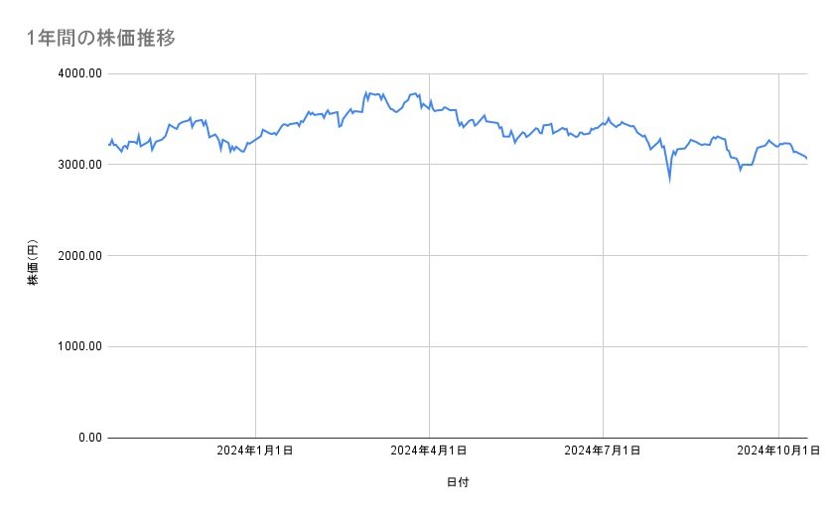Select the 2024年10月1日 date label
This screenshot has height=515, width=833.
pos(778,451)
